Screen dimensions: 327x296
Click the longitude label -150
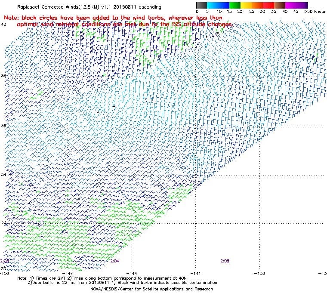click(4, 273)
